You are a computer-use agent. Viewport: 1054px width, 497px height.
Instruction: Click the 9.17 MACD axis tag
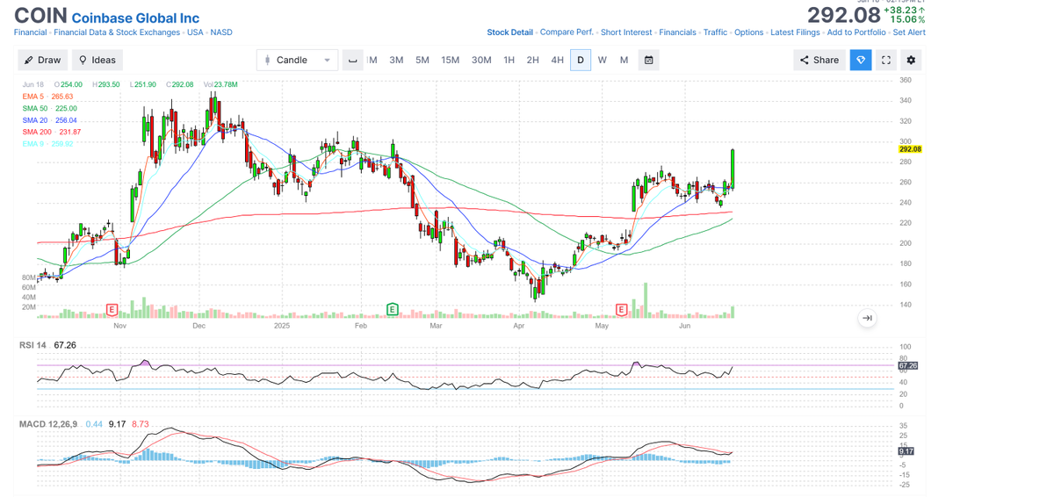pos(906,451)
